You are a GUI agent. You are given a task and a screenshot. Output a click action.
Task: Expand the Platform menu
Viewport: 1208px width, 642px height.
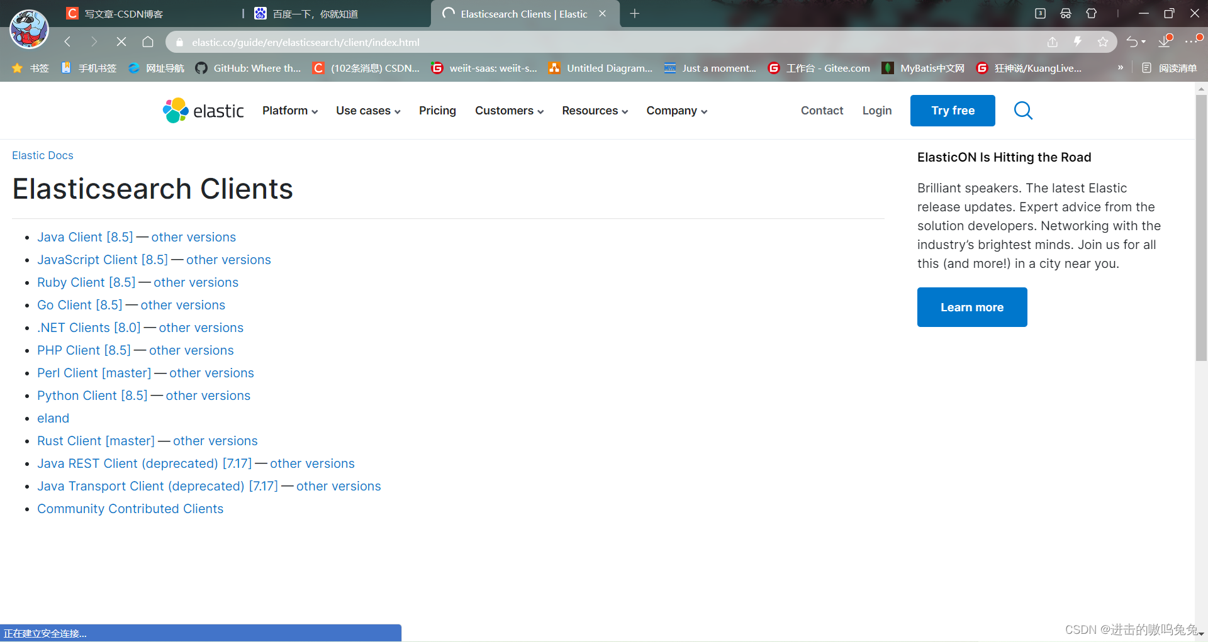[x=290, y=111]
